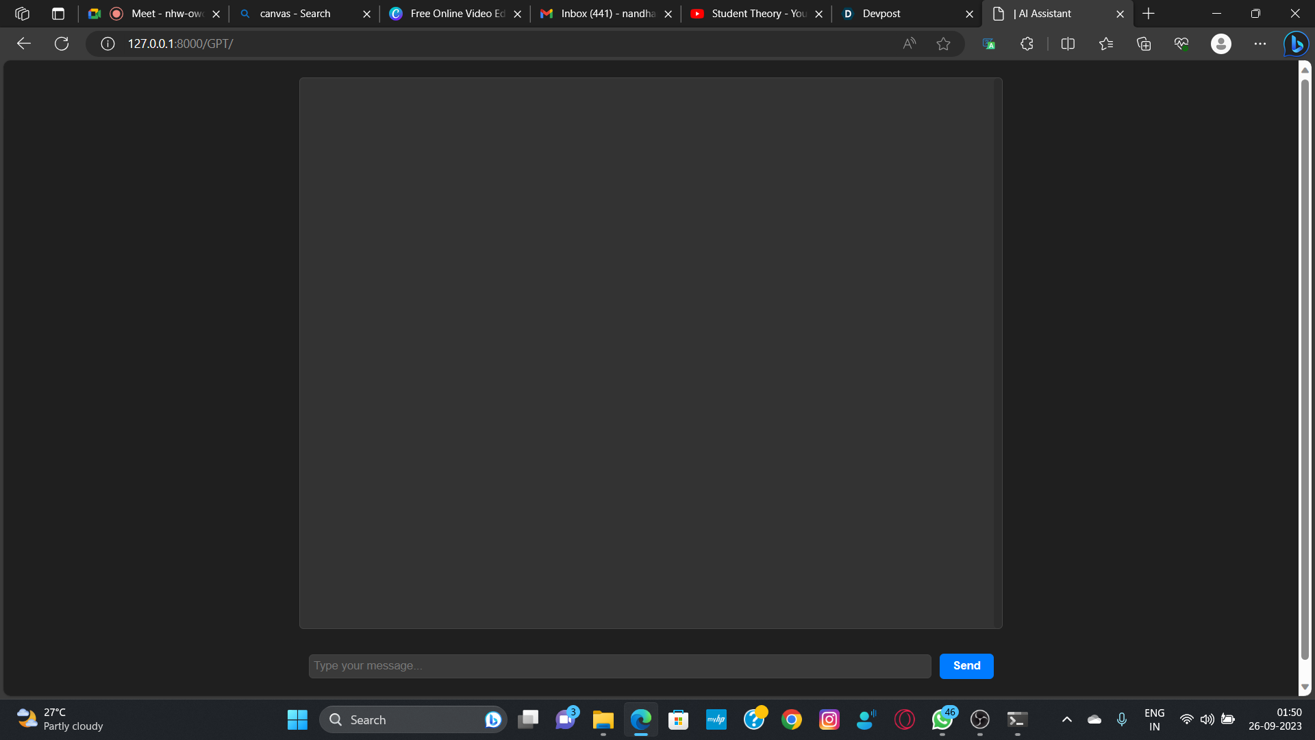The height and width of the screenshot is (740, 1315).
Task: Open Bing Copilot sidebar icon
Action: [x=1296, y=44]
